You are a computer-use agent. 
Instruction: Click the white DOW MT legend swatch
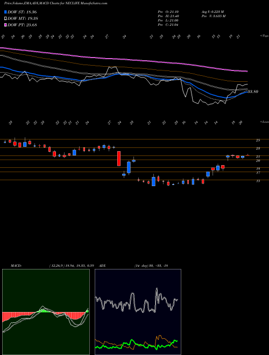point(6,19)
